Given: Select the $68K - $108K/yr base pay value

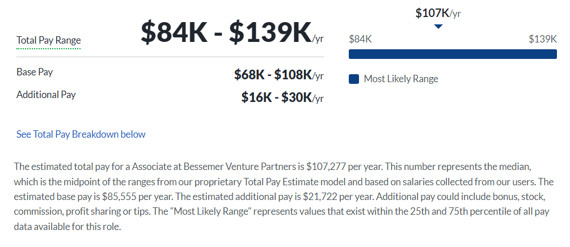Looking at the screenshot, I should coord(278,75).
